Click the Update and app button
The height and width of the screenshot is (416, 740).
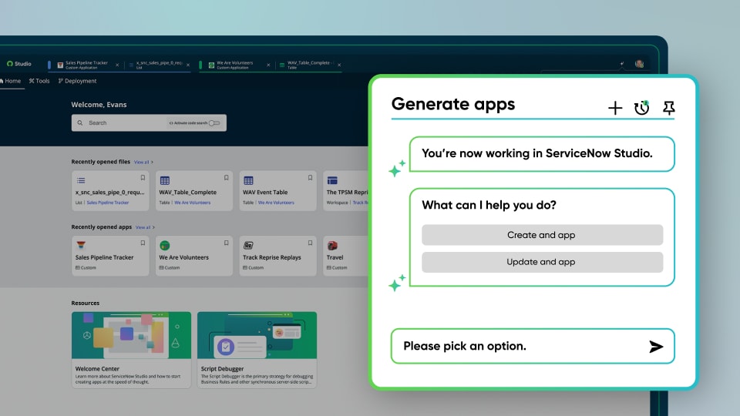(542, 262)
